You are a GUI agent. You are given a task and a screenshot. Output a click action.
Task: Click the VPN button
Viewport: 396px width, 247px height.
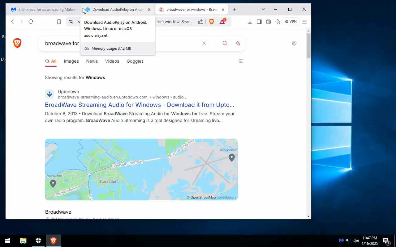pos(291,22)
